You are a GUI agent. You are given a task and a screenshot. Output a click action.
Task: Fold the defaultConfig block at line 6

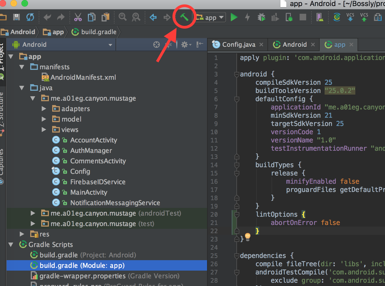[x=237, y=99]
